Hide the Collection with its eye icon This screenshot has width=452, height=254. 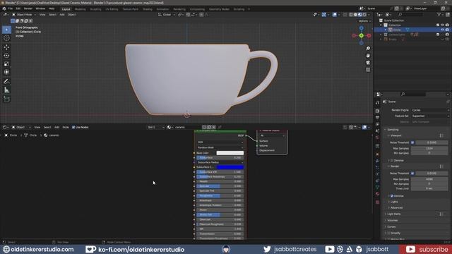[x=443, y=25]
